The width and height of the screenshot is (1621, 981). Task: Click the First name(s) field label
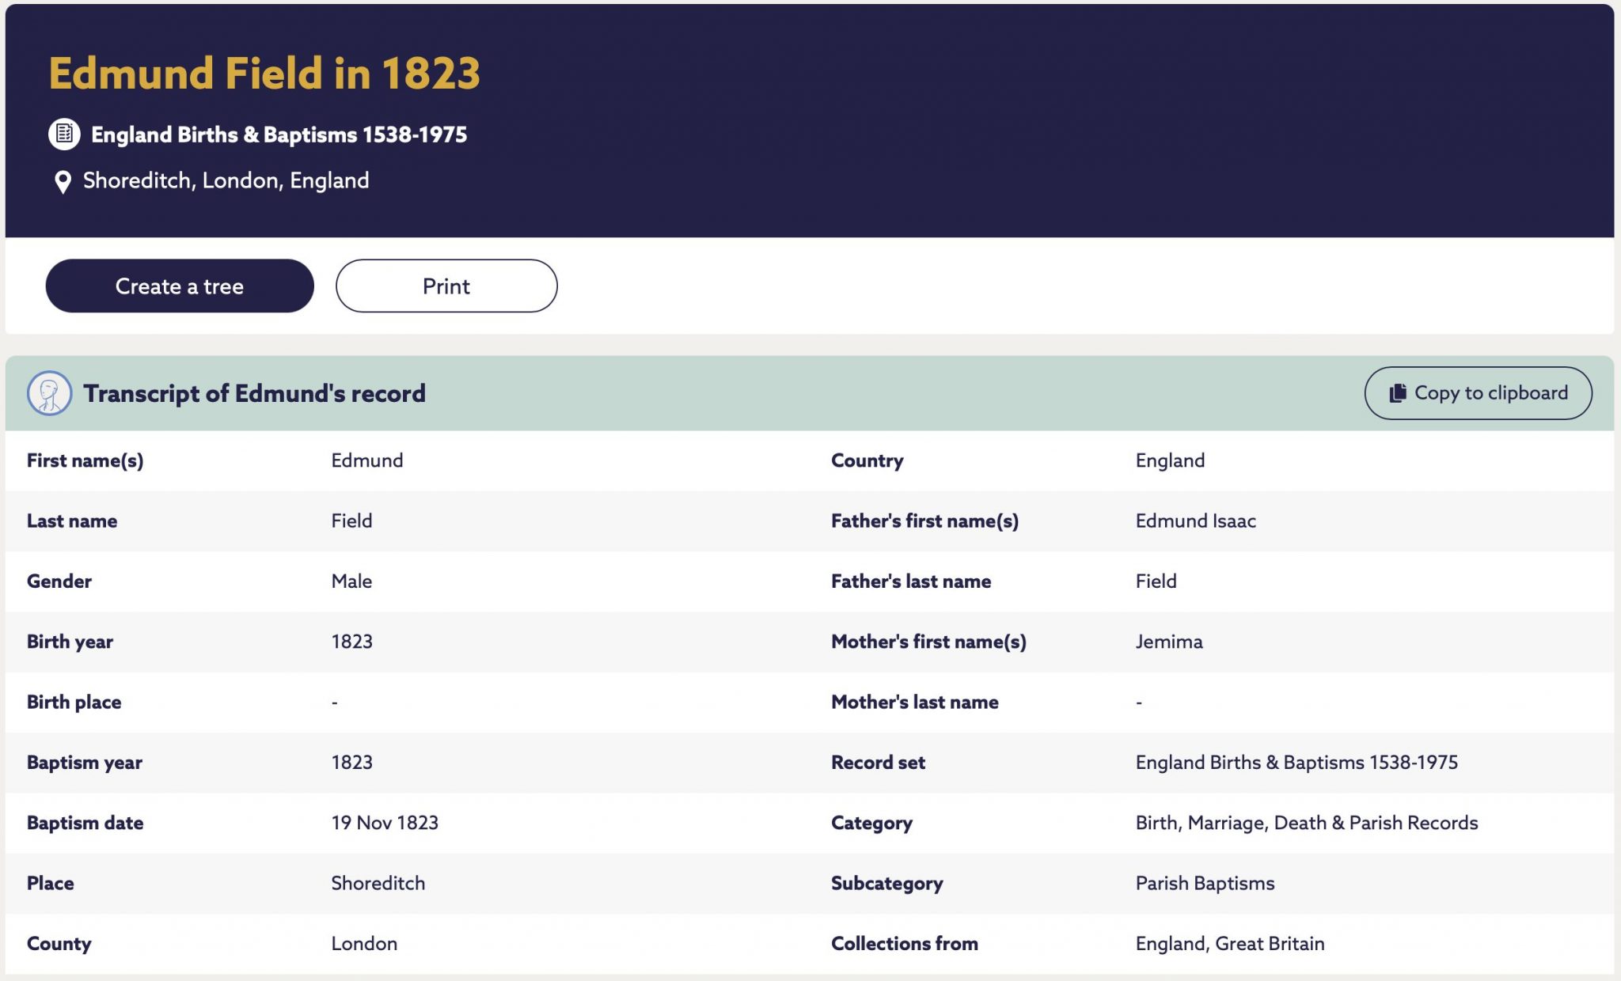[85, 460]
